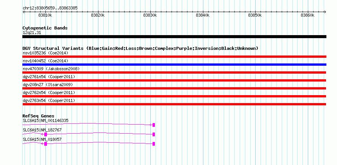Click the dgv2762n54 (Cooper2011) label
This screenshot has width=337, height=165.
coord(49,93)
